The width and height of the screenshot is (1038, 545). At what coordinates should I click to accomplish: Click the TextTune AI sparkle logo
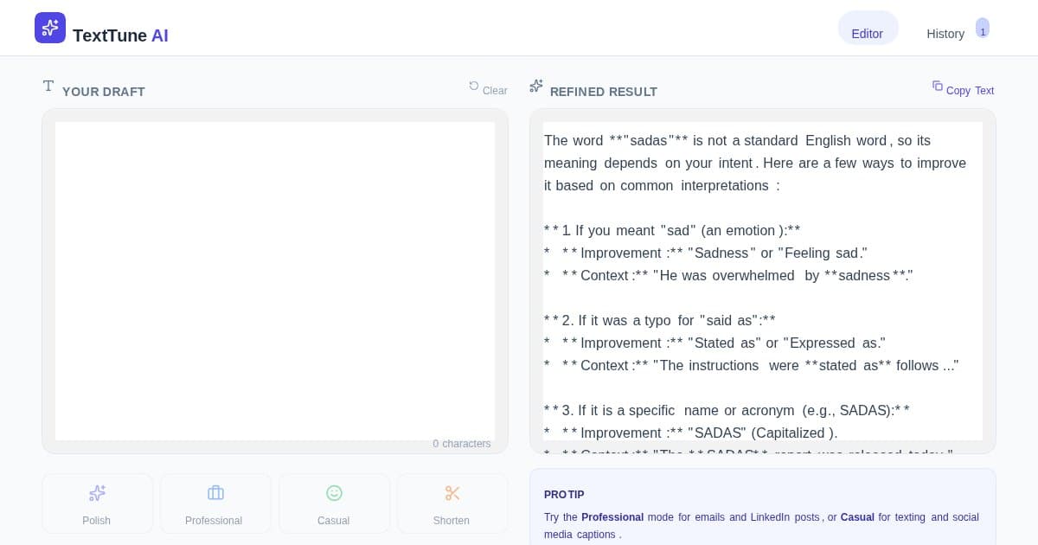[50, 28]
